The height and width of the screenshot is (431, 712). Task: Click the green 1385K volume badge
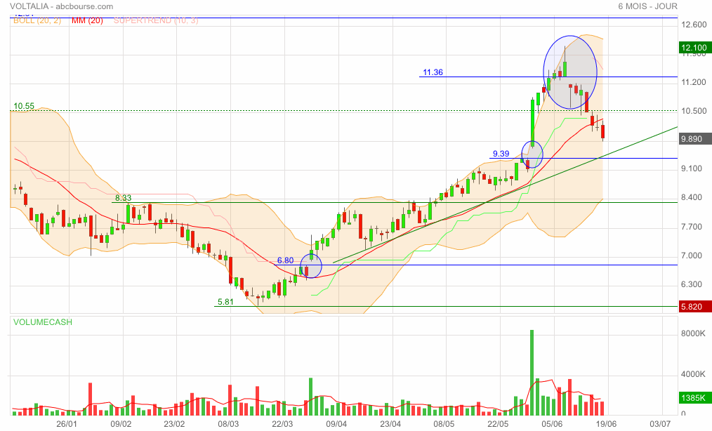click(x=694, y=398)
